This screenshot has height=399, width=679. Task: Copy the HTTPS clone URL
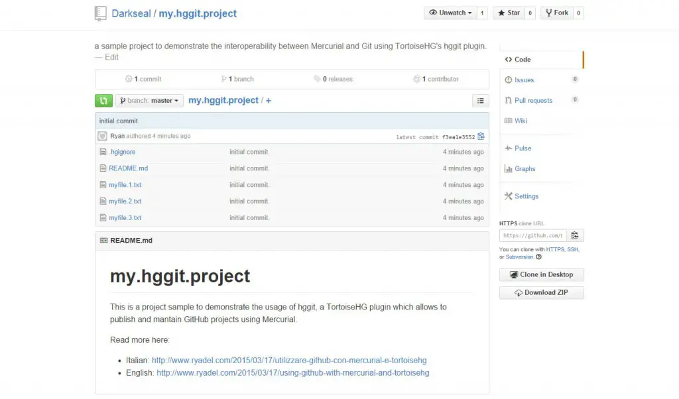click(x=574, y=235)
